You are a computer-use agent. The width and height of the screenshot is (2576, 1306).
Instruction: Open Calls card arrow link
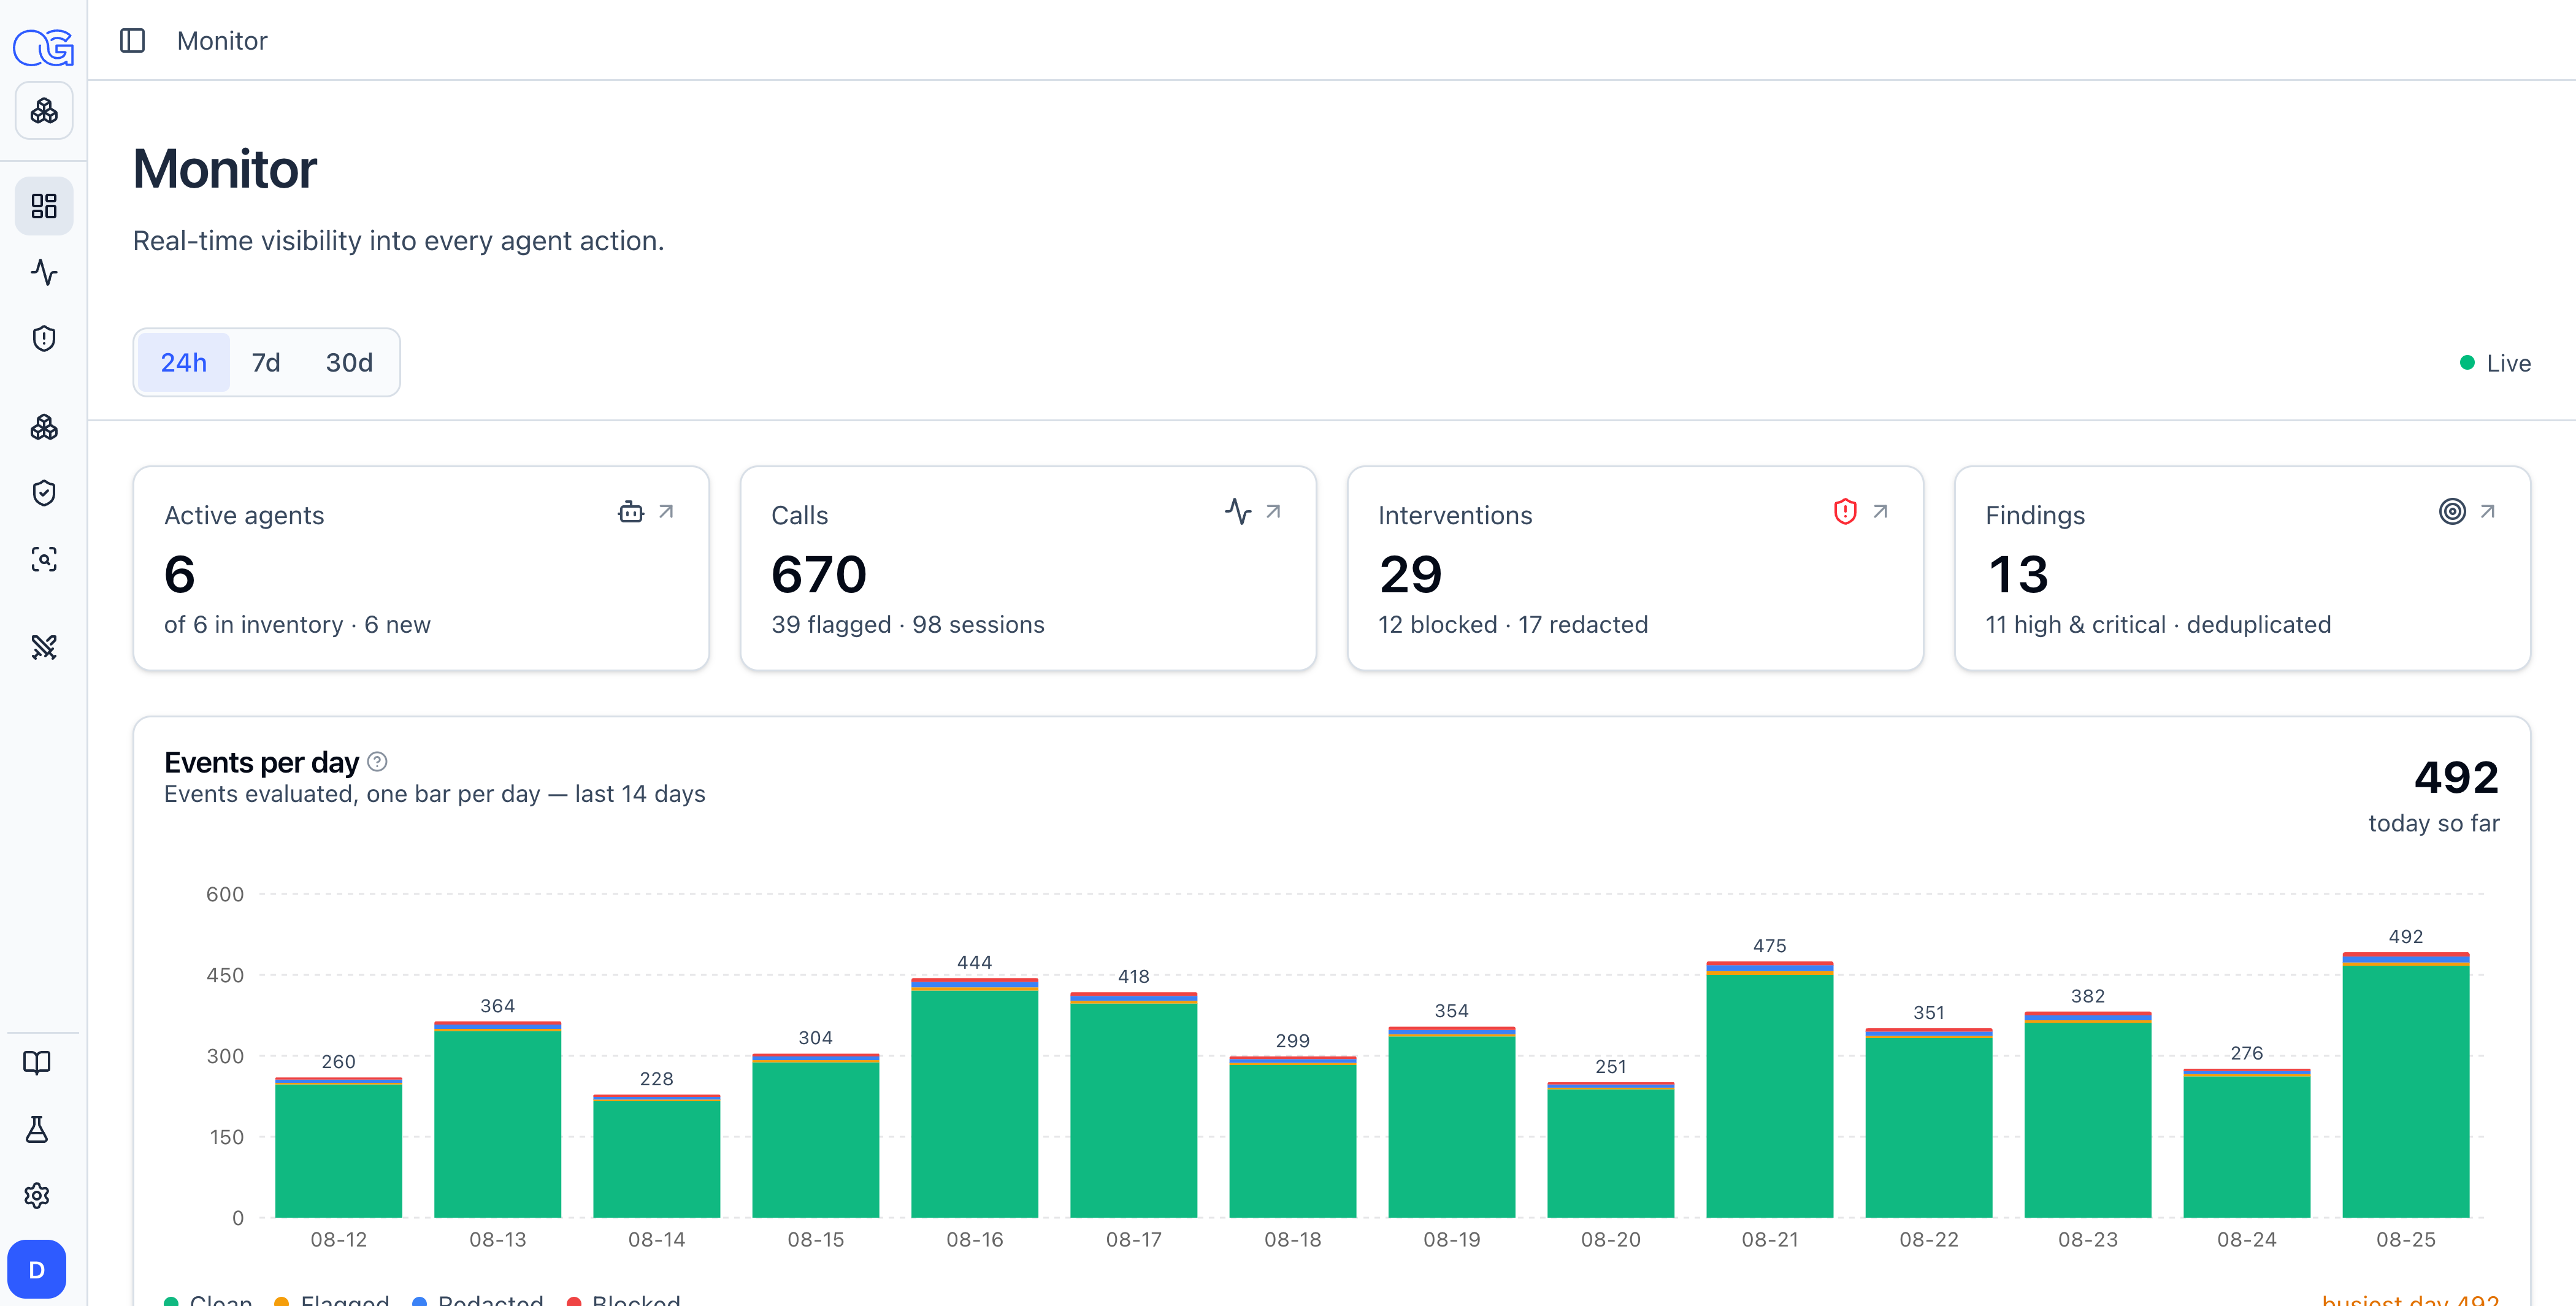click(x=1273, y=512)
